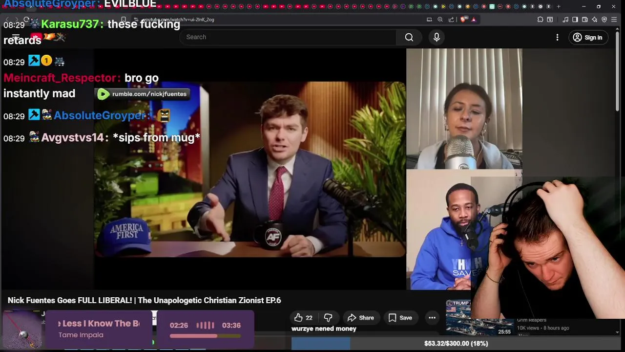Click the rumble.com/nickjfuentes overlay link
The height and width of the screenshot is (352, 625).
pos(143,94)
